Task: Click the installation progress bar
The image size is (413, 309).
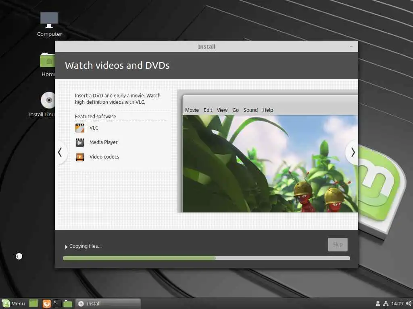Action: (206, 258)
